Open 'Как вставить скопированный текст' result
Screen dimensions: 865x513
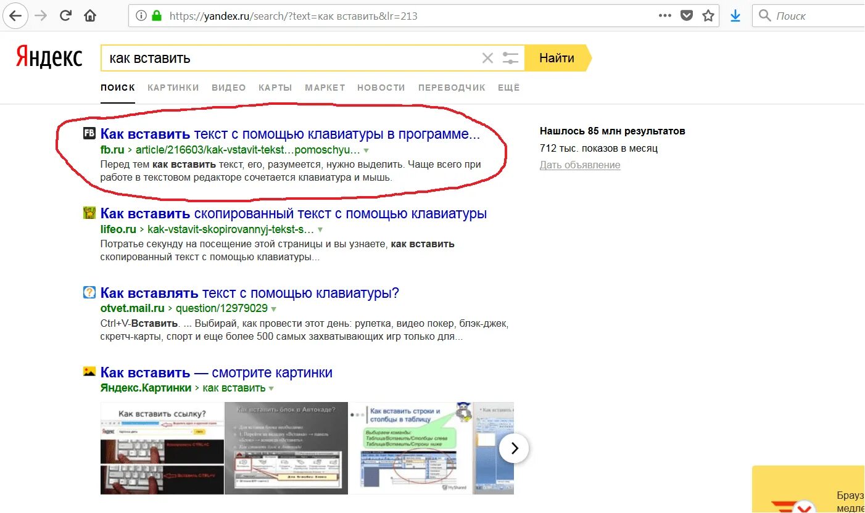tap(294, 214)
